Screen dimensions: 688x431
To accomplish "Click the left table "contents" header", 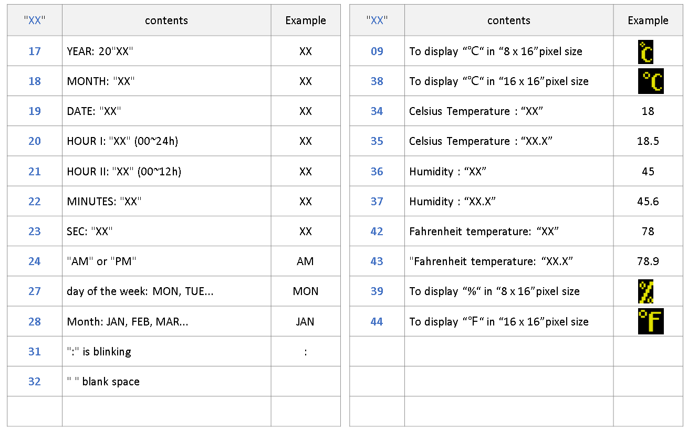I will click(x=166, y=21).
